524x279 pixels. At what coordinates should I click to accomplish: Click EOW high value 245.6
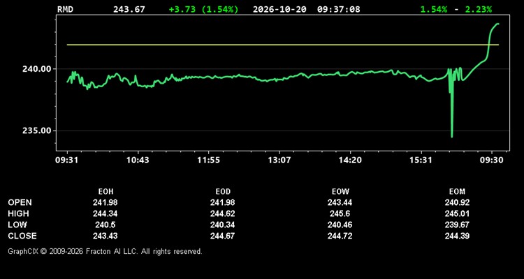(340, 213)
